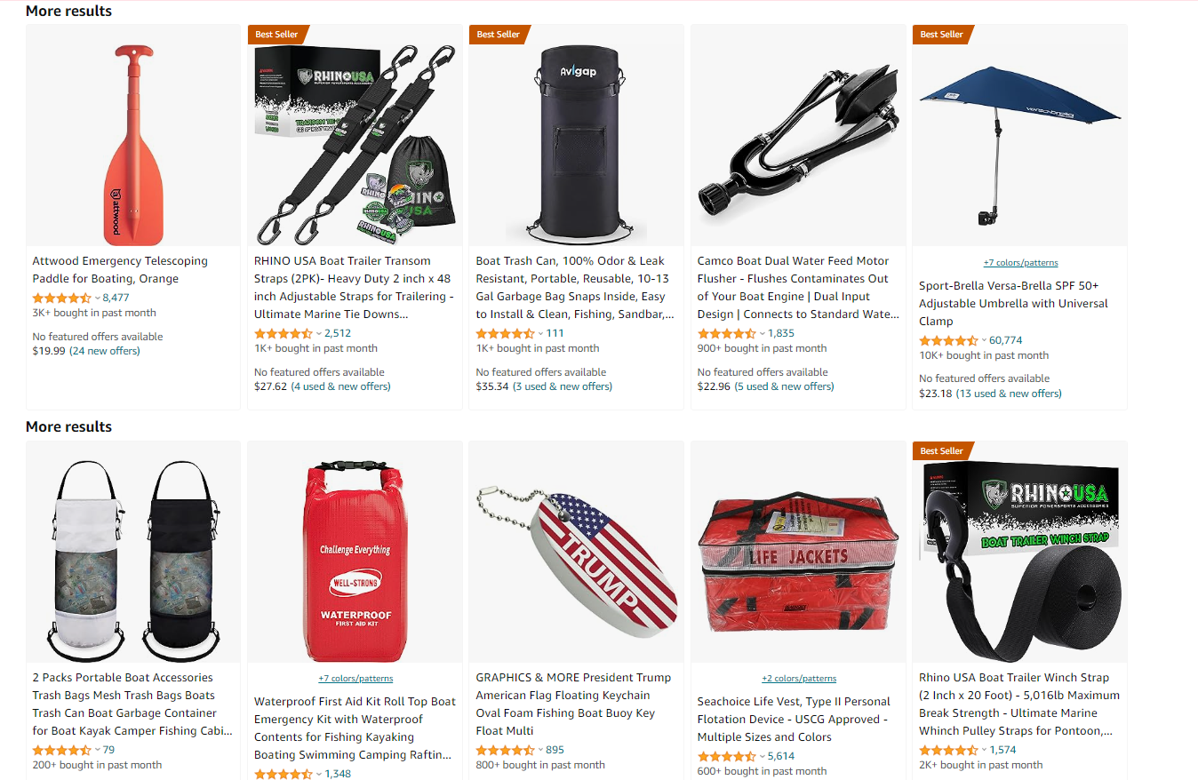Expand rating chevron beside 60,774 reviews
The width and height of the screenshot is (1198, 780).
(x=984, y=341)
